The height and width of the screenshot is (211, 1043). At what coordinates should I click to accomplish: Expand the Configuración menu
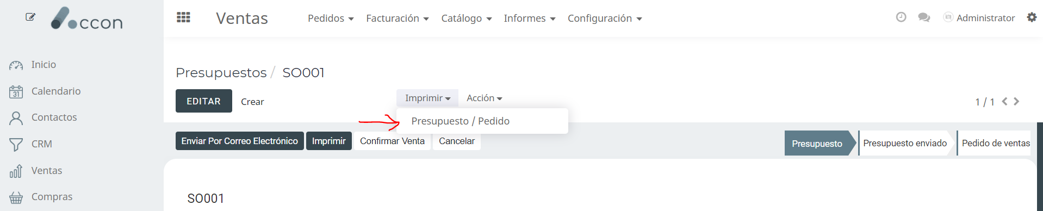pyautogui.click(x=605, y=18)
